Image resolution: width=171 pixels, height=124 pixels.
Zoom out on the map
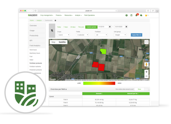tap(147, 76)
